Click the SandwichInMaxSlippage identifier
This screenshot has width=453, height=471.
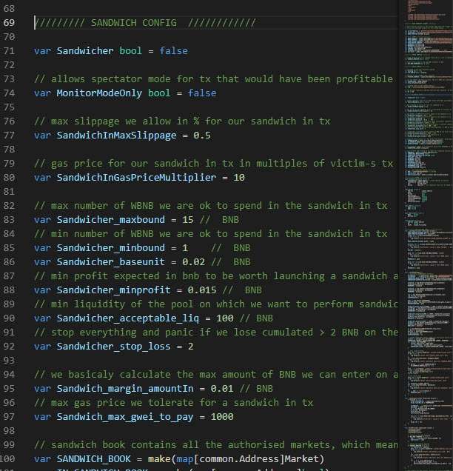[116, 136]
